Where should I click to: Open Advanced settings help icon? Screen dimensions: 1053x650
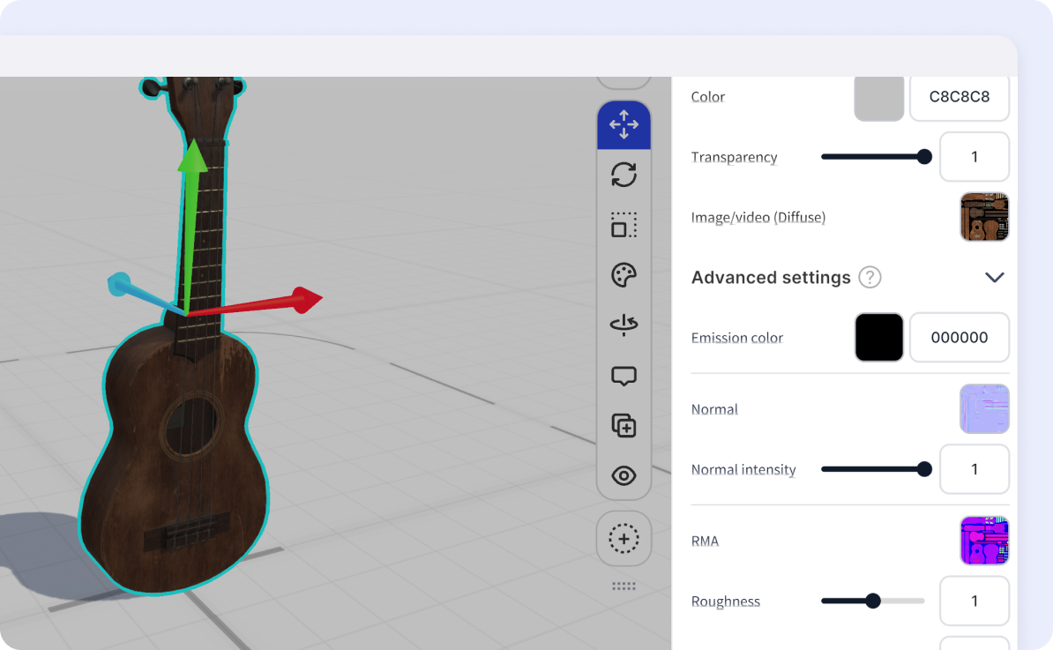[x=870, y=277]
